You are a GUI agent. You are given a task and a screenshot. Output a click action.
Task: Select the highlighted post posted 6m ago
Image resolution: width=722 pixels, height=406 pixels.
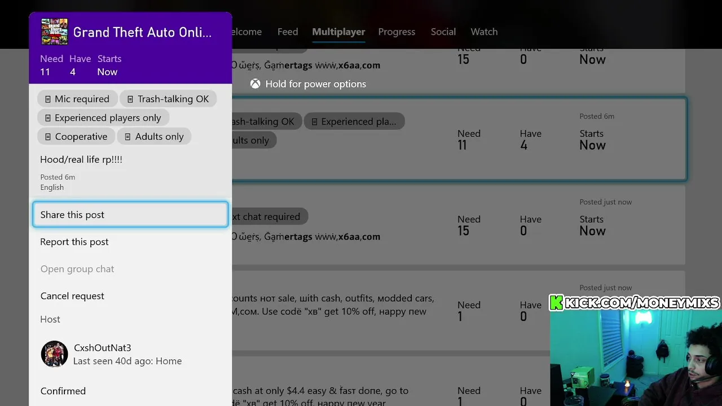point(459,140)
